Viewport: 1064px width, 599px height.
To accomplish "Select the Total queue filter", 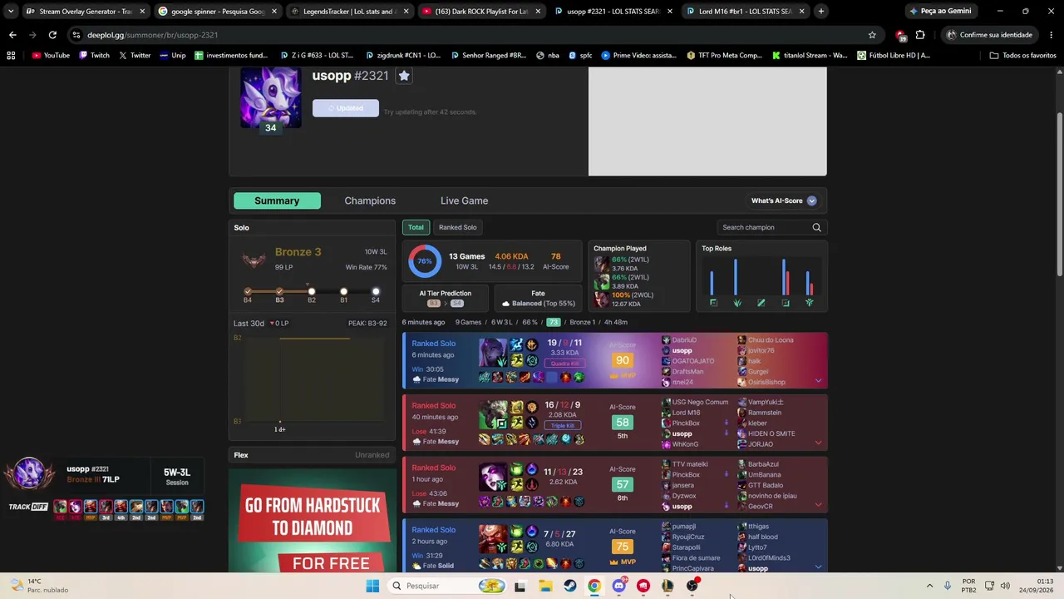I will click(x=416, y=227).
